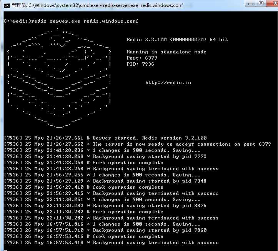Click the 21:41:28.268 'Background saving terminated with success' line
The image size is (278, 251).
111,169
